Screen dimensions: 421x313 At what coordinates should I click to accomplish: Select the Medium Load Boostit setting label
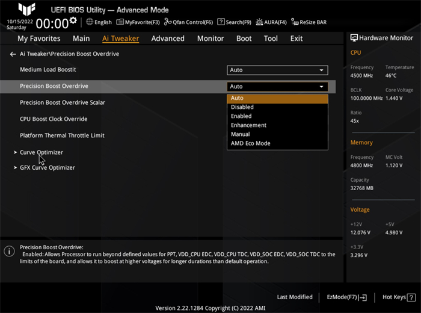pos(48,70)
